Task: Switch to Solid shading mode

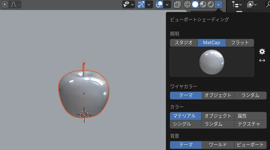Action: point(195,5)
